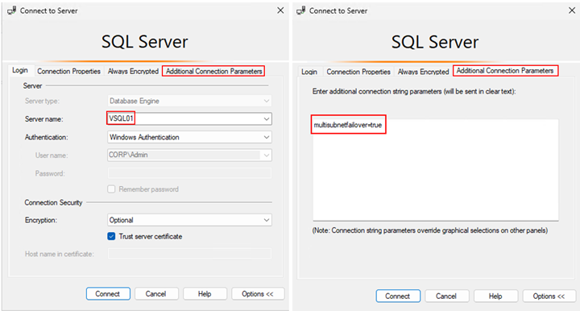Select the Login tab in right dialog

pyautogui.click(x=309, y=72)
